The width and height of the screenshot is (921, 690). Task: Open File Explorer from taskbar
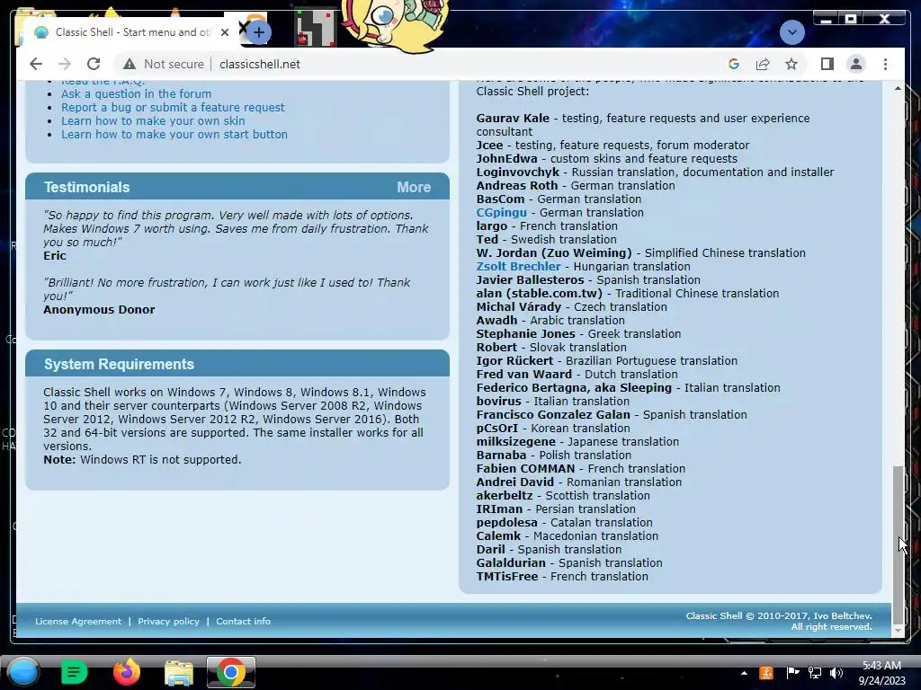[179, 672]
